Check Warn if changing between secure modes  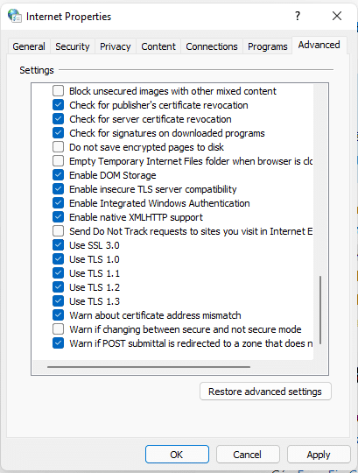58,329
